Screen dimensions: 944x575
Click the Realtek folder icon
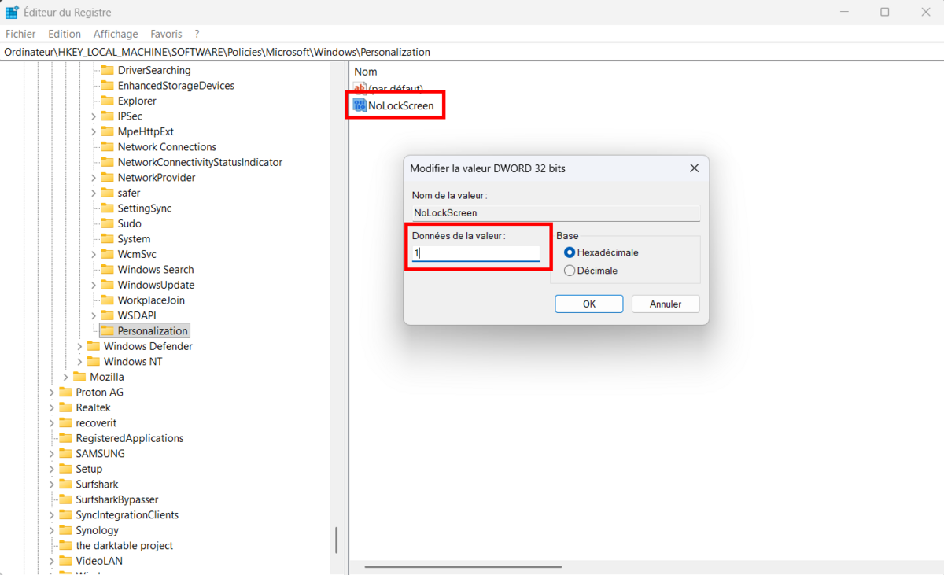pos(65,407)
